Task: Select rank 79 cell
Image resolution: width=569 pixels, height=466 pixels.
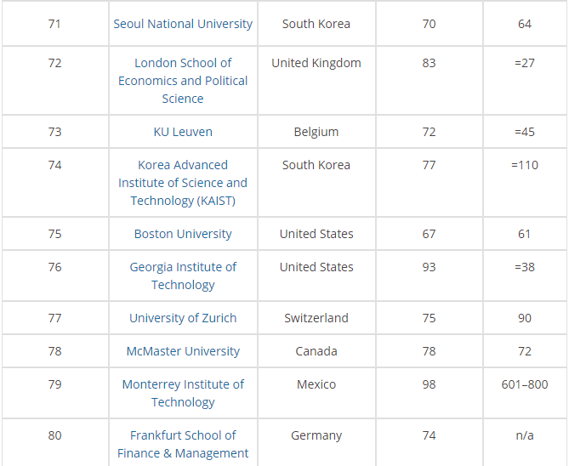Action: tap(54, 384)
